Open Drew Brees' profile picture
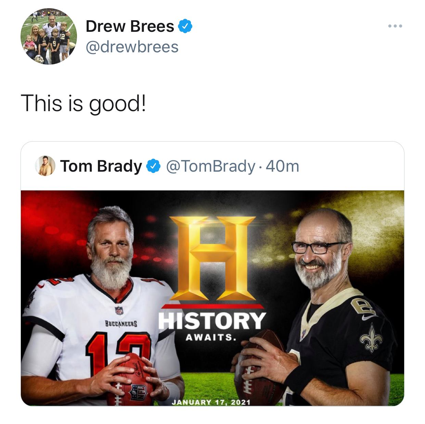The height and width of the screenshot is (424, 425). (49, 37)
